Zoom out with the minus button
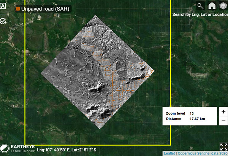The image size is (228, 156). (223, 121)
